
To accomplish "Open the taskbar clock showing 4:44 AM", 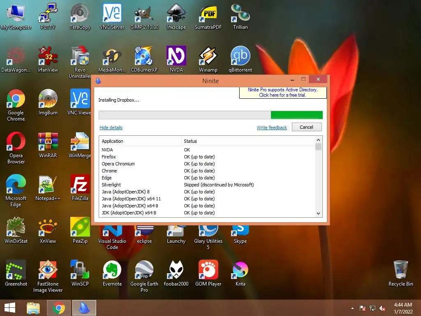I will [403, 308].
